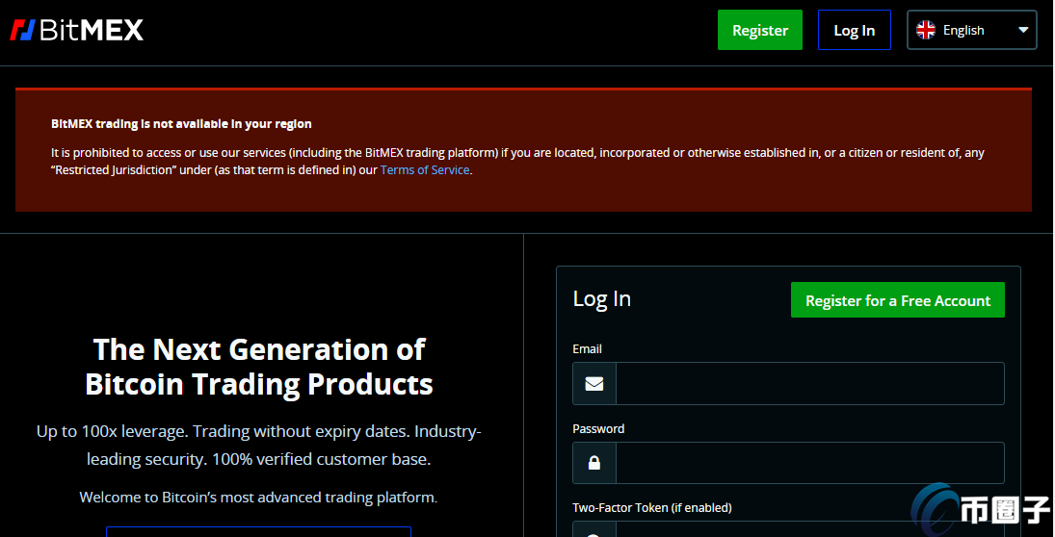Open the Terms of Service link
Screen dimensions: 1055x537
425,170
